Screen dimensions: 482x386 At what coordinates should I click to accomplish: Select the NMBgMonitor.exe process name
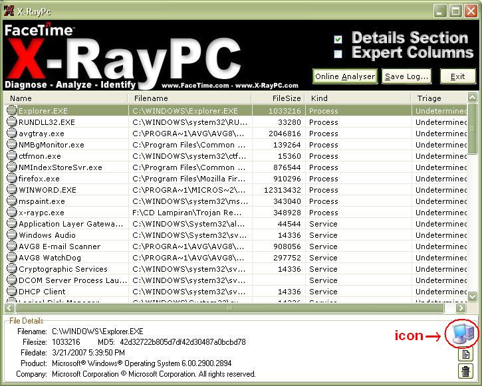pyautogui.click(x=51, y=145)
